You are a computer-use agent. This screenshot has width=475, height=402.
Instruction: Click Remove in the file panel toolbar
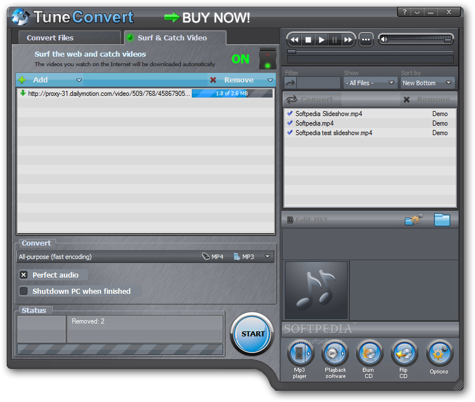click(427, 99)
